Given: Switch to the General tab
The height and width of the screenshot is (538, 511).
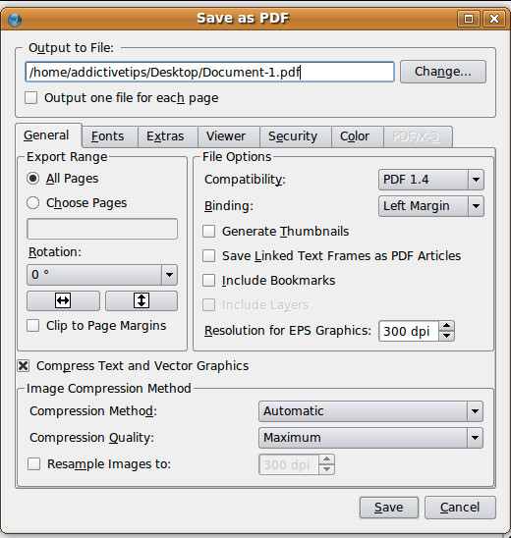Looking at the screenshot, I should pos(47,135).
